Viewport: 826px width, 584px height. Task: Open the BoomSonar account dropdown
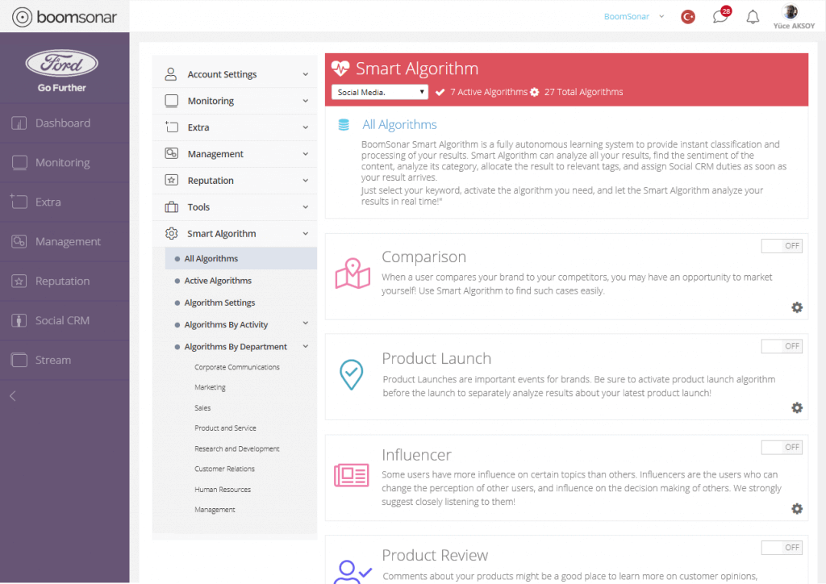tap(634, 17)
